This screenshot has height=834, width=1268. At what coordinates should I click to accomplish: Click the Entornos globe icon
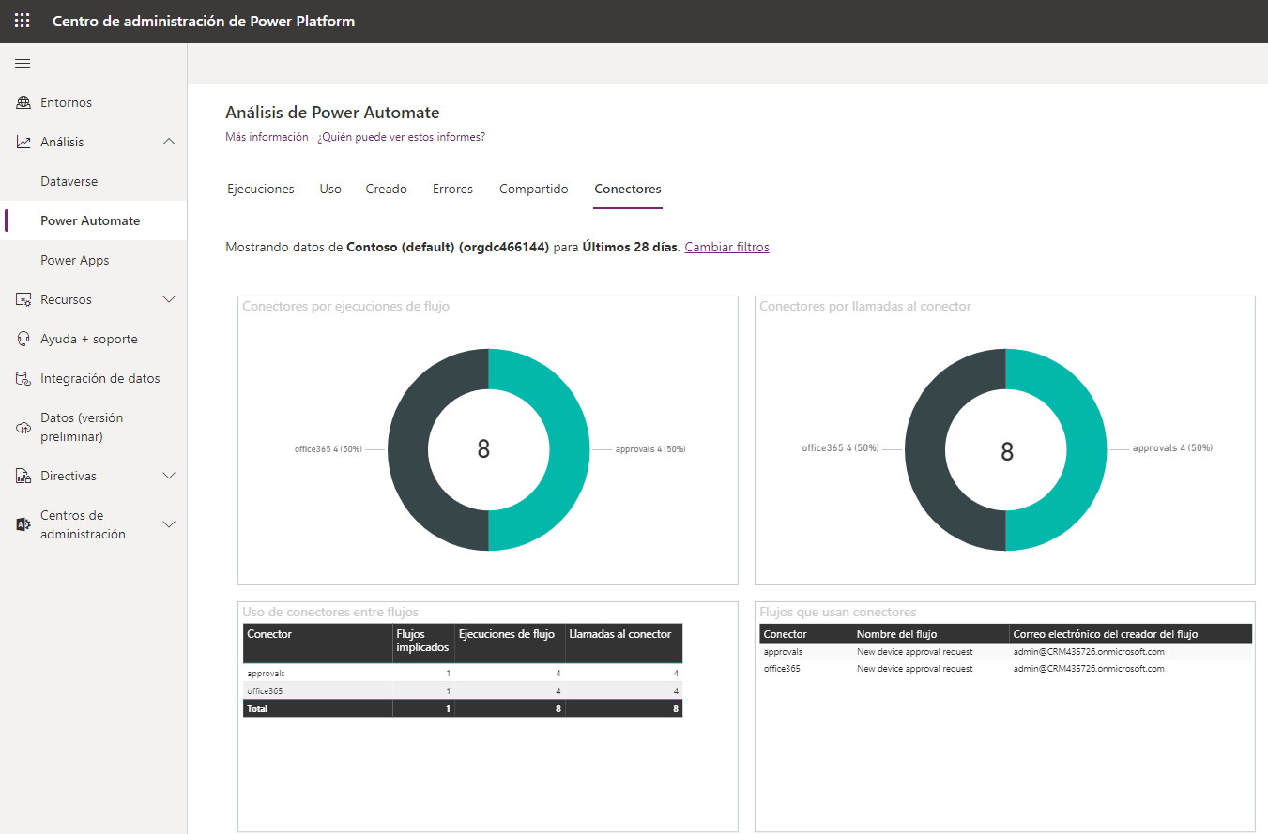pyautogui.click(x=23, y=103)
